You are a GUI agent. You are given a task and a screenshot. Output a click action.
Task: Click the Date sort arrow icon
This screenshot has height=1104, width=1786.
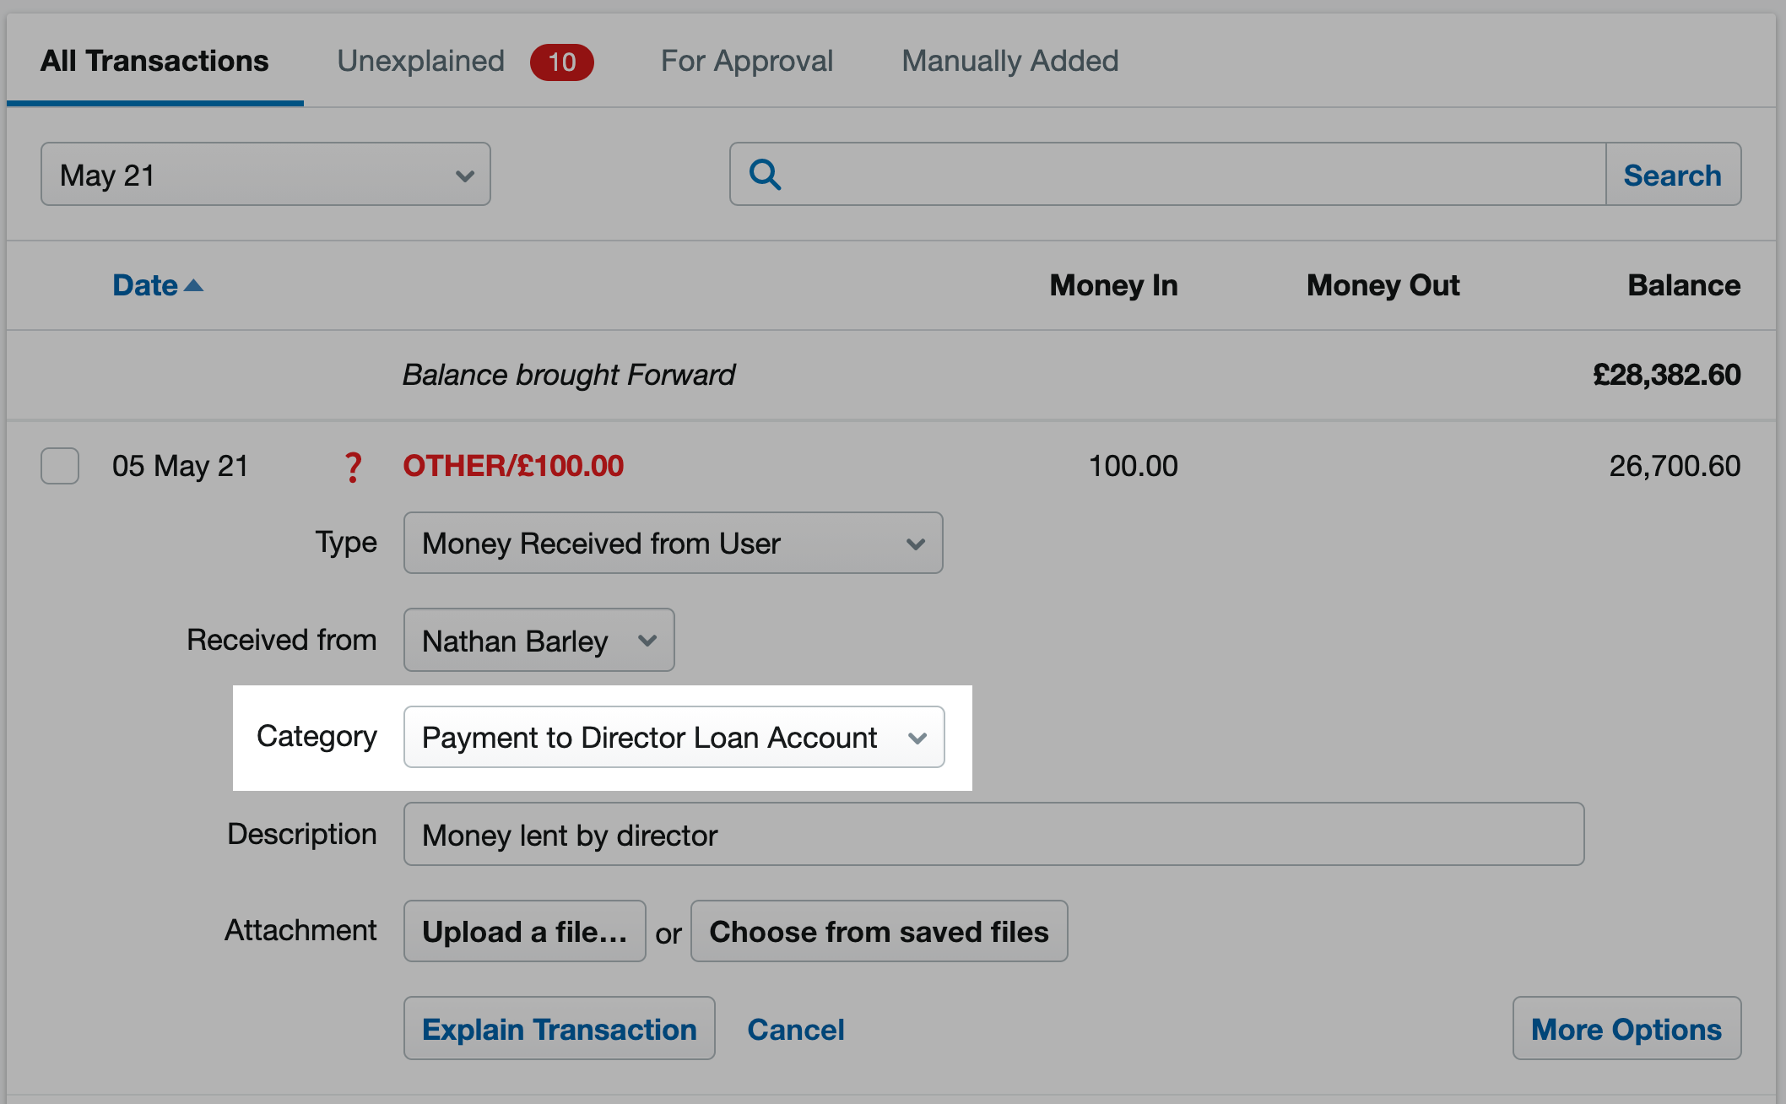(194, 285)
